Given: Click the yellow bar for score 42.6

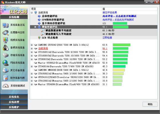Looking at the screenshot, I should tap(119, 70).
